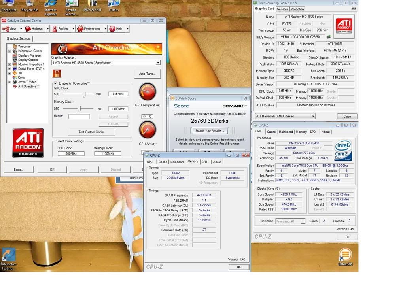Open the Preferences dropdown arrow
The width and height of the screenshot is (405, 304).
tap(105, 29)
